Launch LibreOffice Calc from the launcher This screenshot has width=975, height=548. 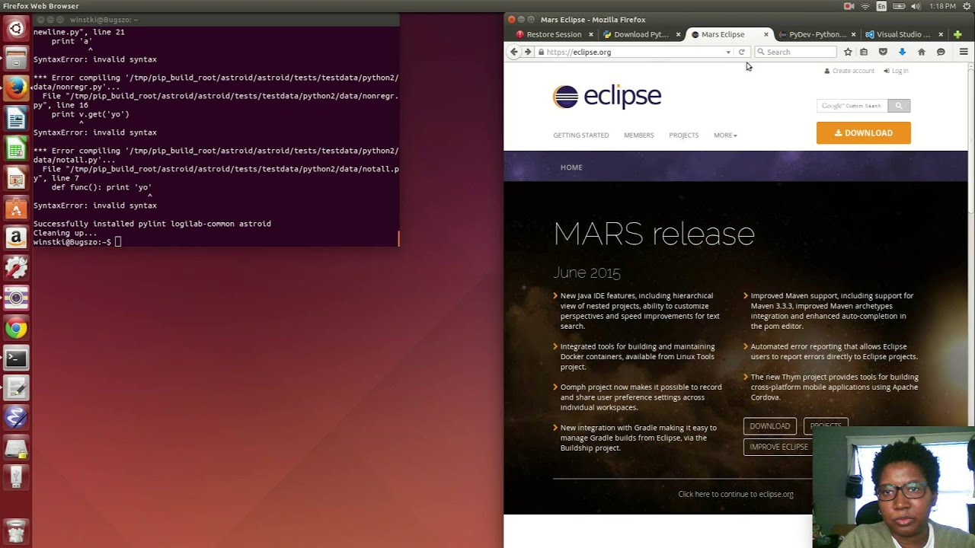coord(16,149)
